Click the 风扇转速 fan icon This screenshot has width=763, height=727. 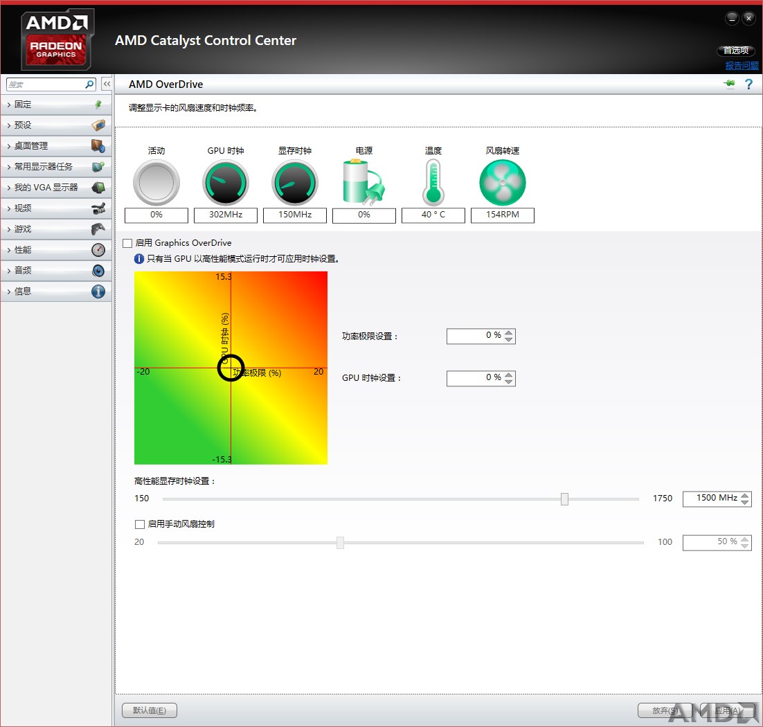coord(503,183)
